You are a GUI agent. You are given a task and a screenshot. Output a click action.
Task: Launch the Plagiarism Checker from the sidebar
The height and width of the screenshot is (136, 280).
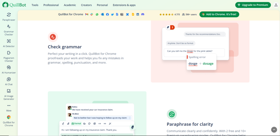point(9,53)
